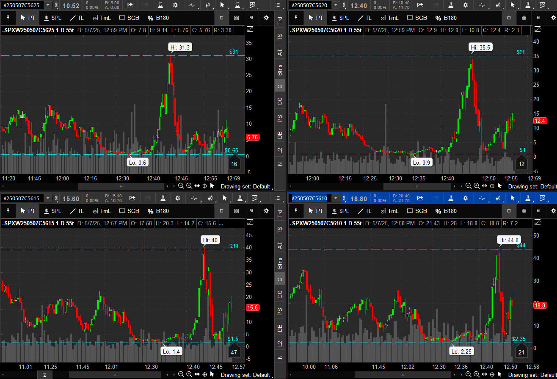Select the TL trendline tool in the C5615 panel

point(76,211)
